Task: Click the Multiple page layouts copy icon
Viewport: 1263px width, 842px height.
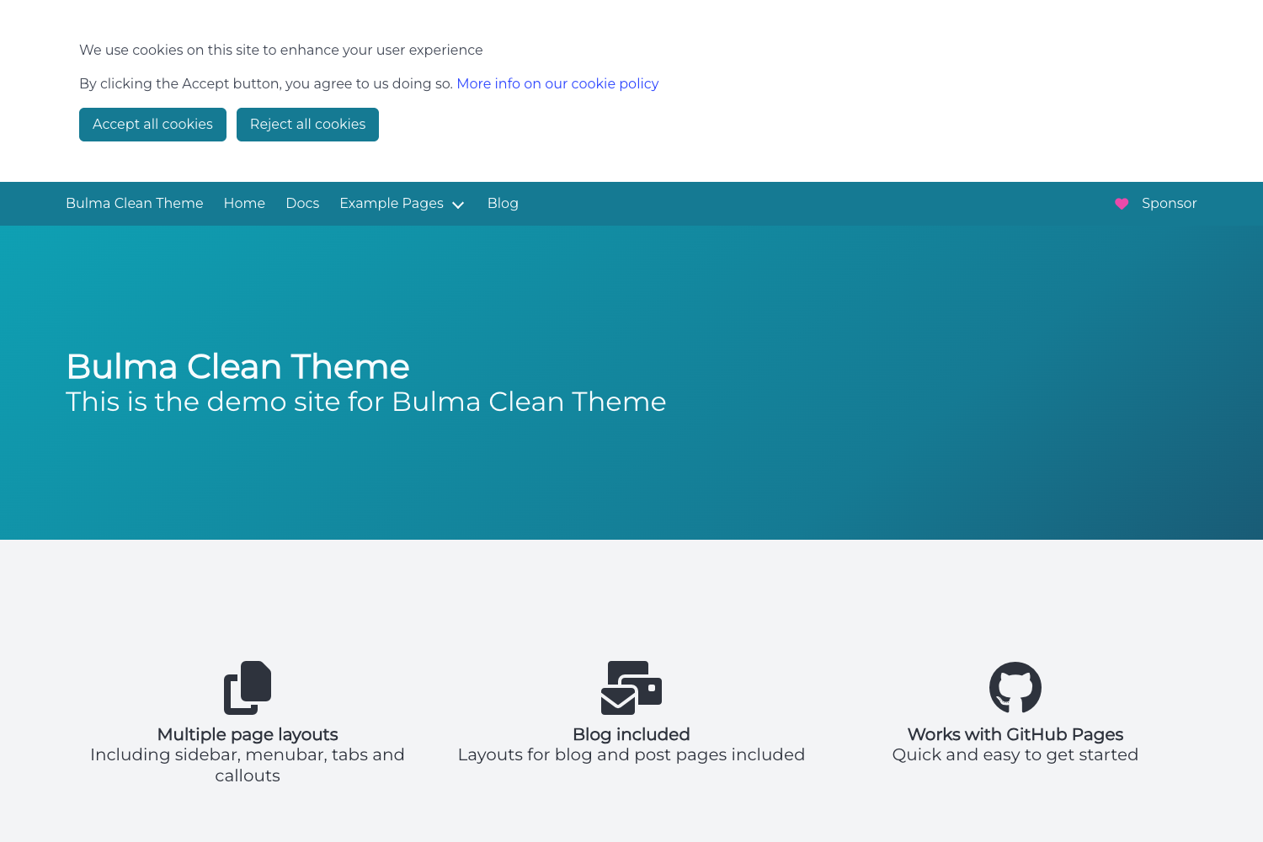Action: click(x=248, y=688)
